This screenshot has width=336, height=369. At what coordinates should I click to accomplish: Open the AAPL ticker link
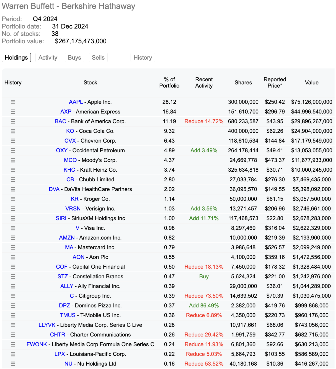coord(76,102)
